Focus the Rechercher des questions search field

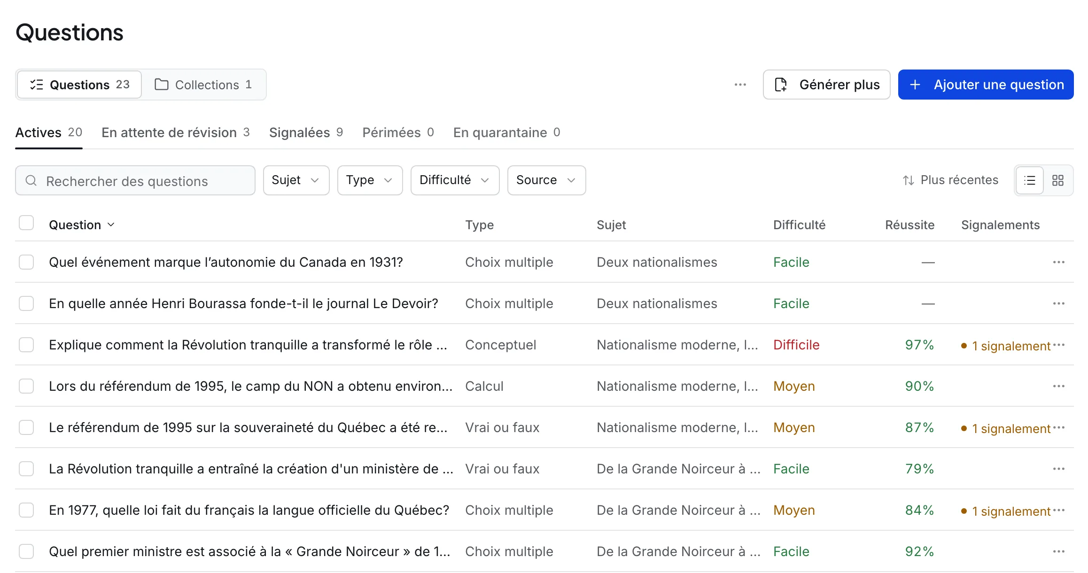pos(135,180)
